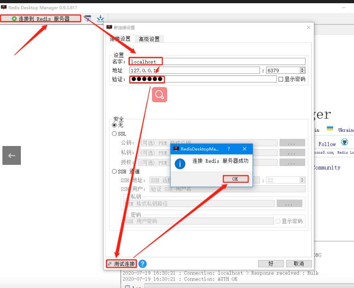The height and width of the screenshot is (288, 354).
Task: Click the 好 confirm button
Action: click(x=271, y=264)
